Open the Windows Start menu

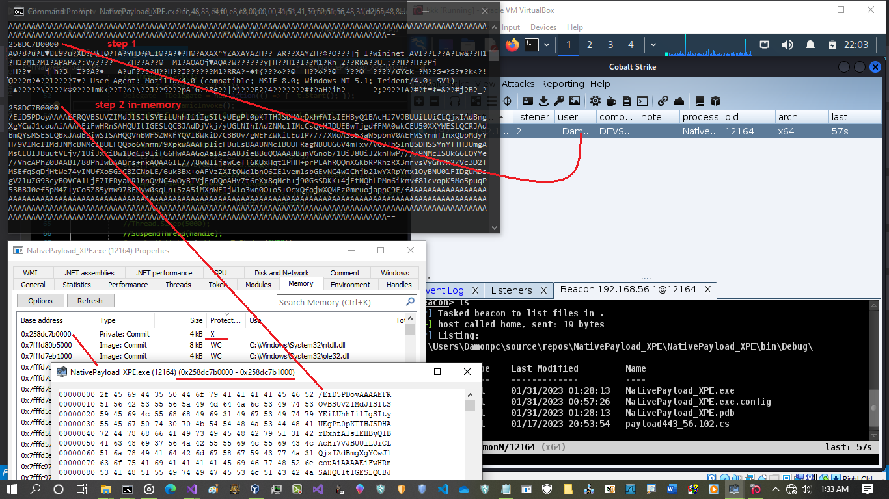click(12, 489)
